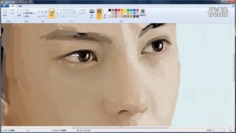Activate the Color 1 foreground button
Viewport: 236px width, 133px height.
tap(99, 14)
